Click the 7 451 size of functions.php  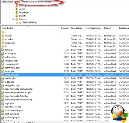[66, 75]
